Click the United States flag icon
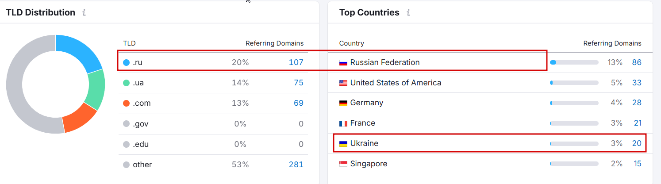 click(343, 83)
